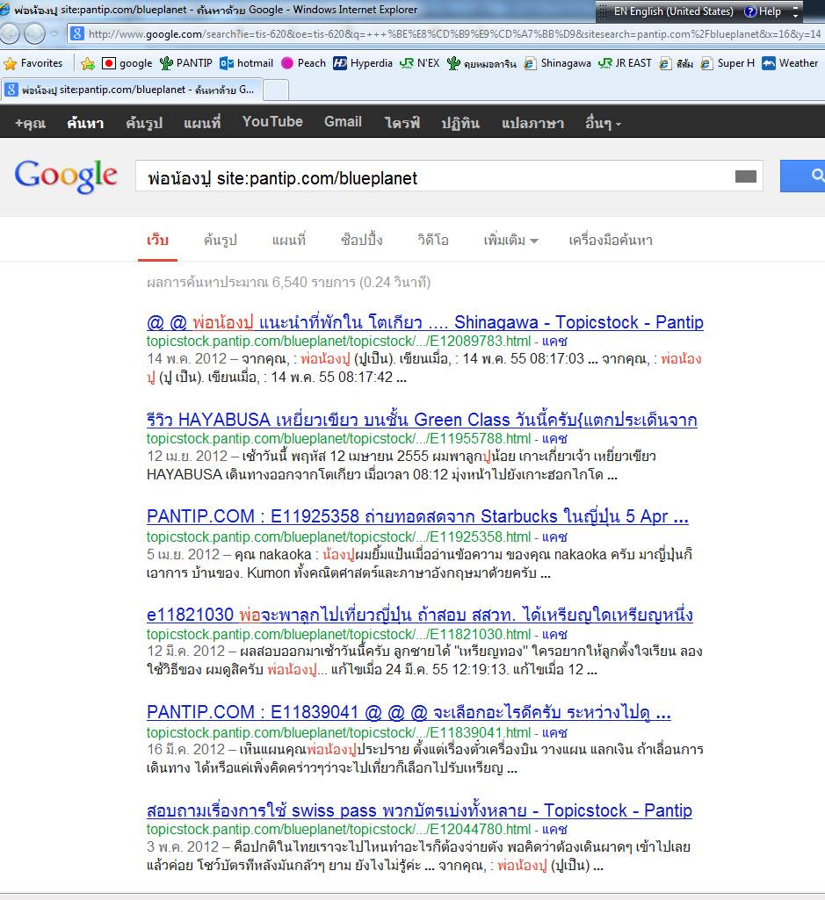Open the JR EAST bookmark
This screenshot has height=900, width=825.
click(625, 63)
